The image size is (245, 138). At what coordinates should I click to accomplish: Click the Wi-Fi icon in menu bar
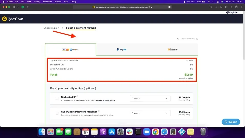pyautogui.click(x=209, y=2)
